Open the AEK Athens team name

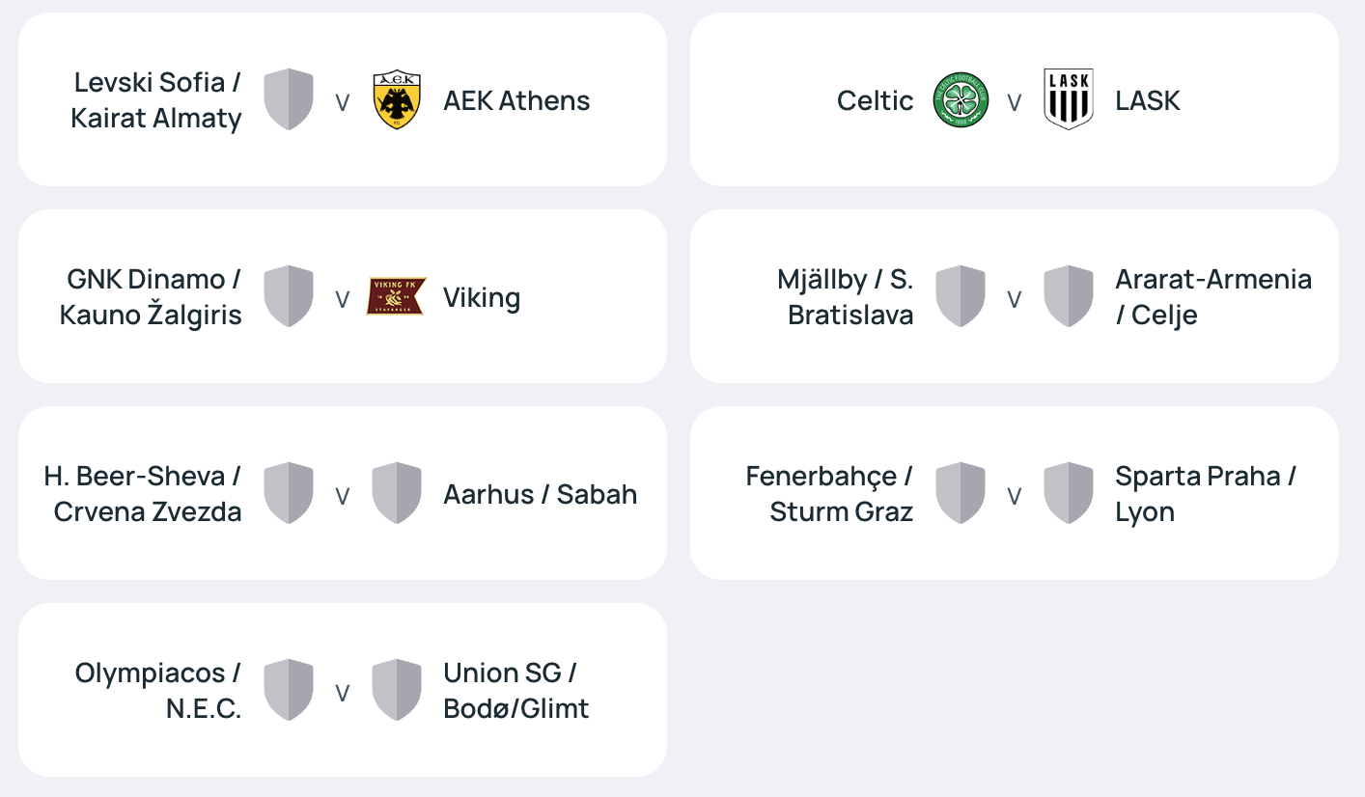tap(516, 100)
